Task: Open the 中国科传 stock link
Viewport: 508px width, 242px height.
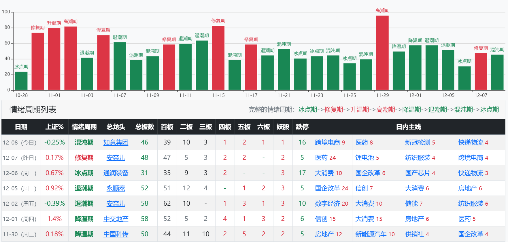Action: pyautogui.click(x=116, y=234)
